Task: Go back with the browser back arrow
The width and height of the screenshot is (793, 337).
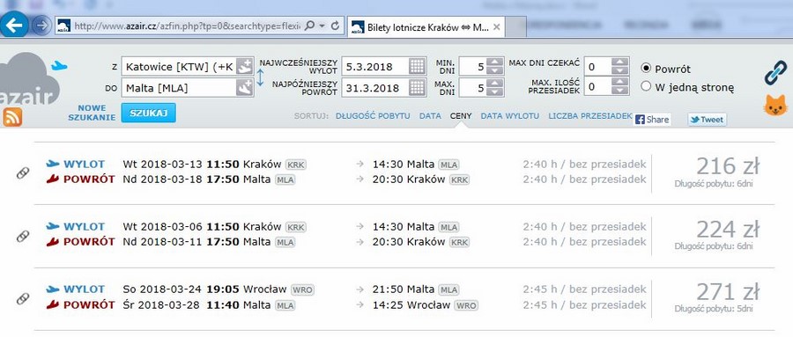Action: (14, 25)
